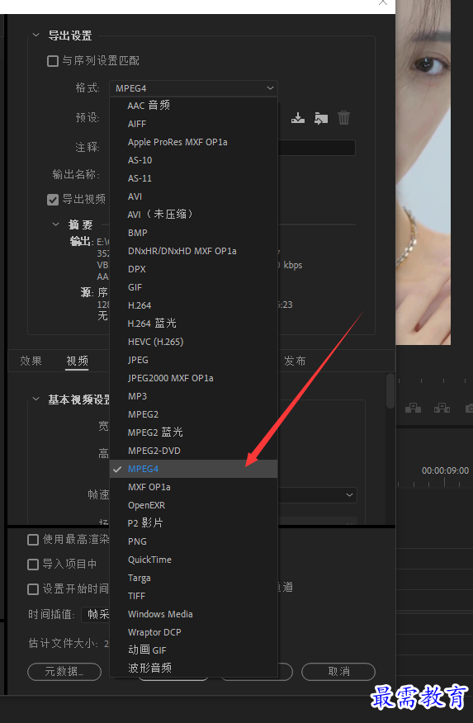
Task: Click the import preset icon
Action: pos(321,118)
